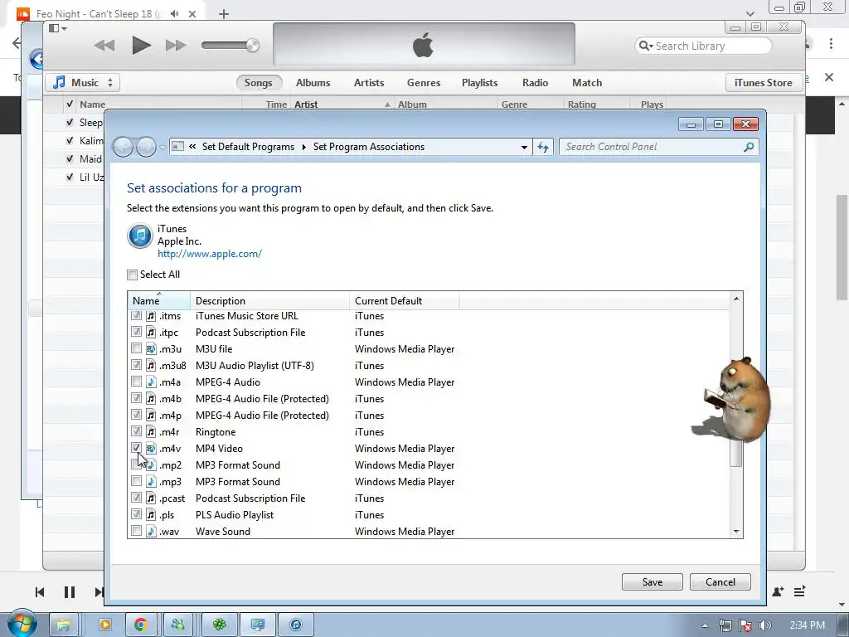The width and height of the screenshot is (849, 637).
Task: Click the Save button
Action: point(653,581)
